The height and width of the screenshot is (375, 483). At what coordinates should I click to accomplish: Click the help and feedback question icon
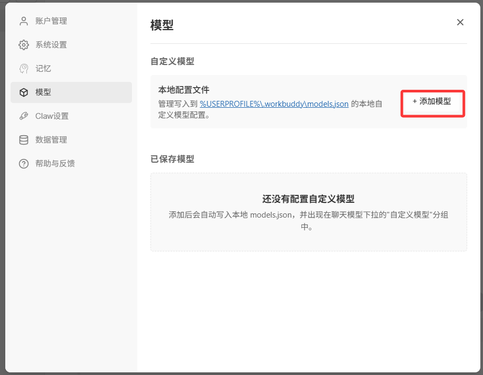pos(24,164)
